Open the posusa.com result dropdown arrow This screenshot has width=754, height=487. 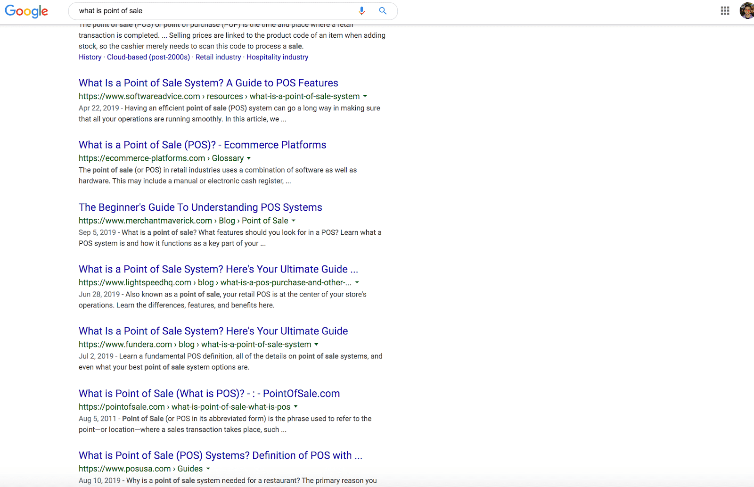(208, 469)
